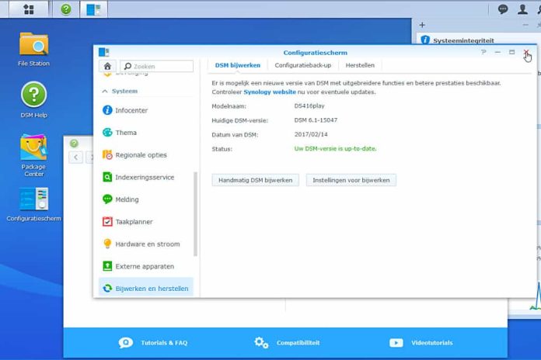Select Bijwerken en herstellen

(146, 289)
